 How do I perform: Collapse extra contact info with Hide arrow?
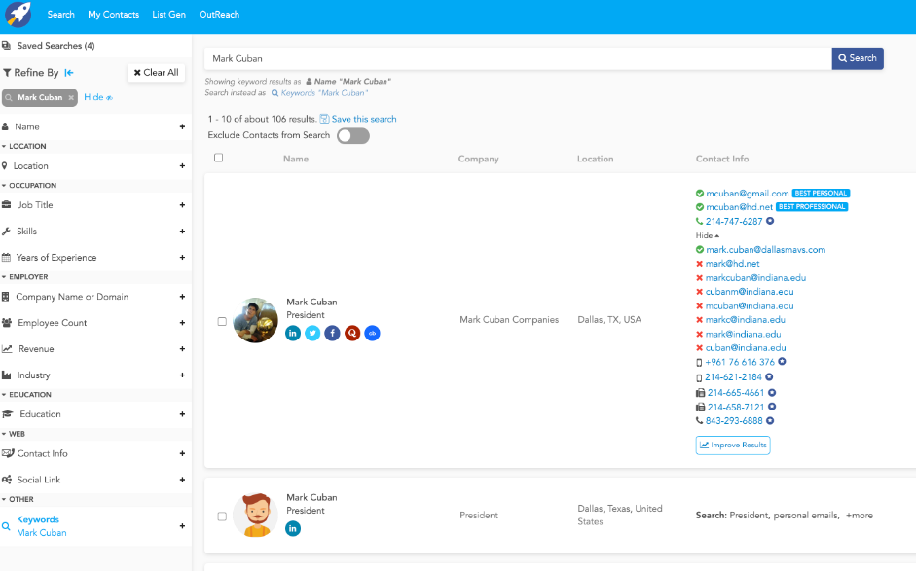[x=708, y=235]
